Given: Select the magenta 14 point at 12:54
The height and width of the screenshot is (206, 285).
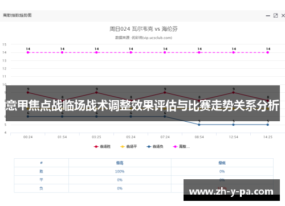Looking at the screenshot, I should [233, 52].
